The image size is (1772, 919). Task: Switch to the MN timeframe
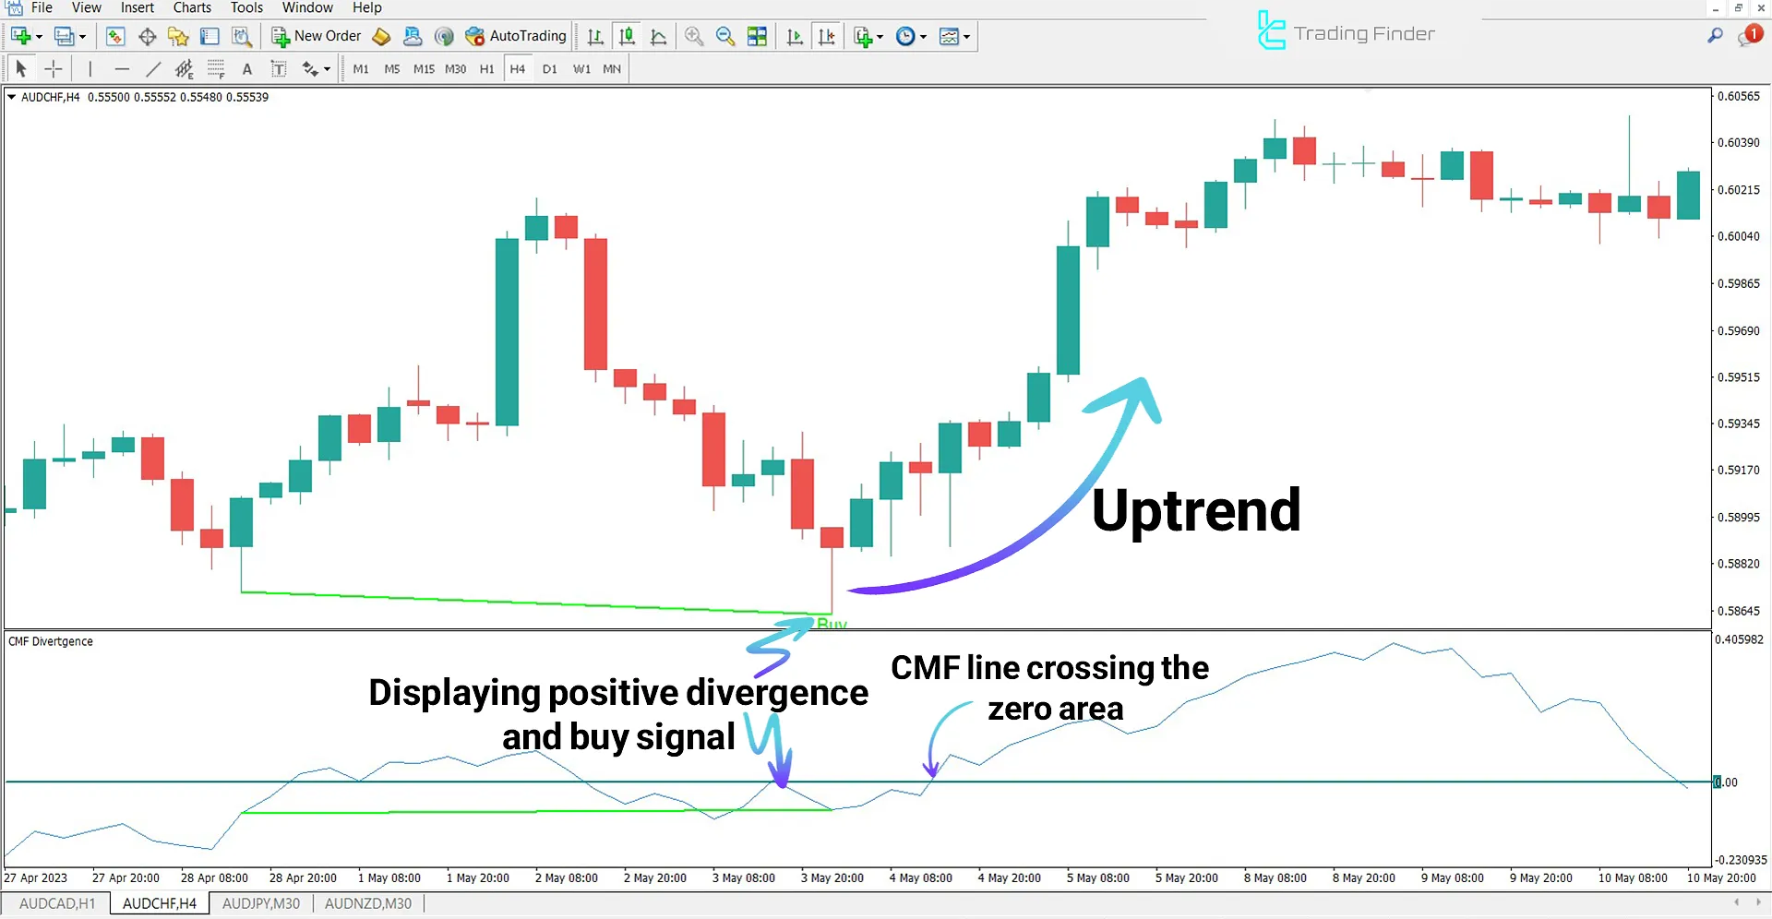pos(612,69)
